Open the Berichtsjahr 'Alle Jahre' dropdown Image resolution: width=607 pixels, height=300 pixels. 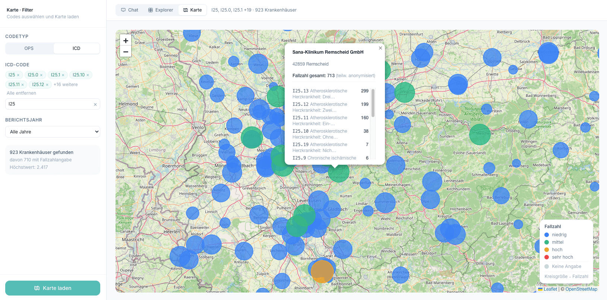53,132
